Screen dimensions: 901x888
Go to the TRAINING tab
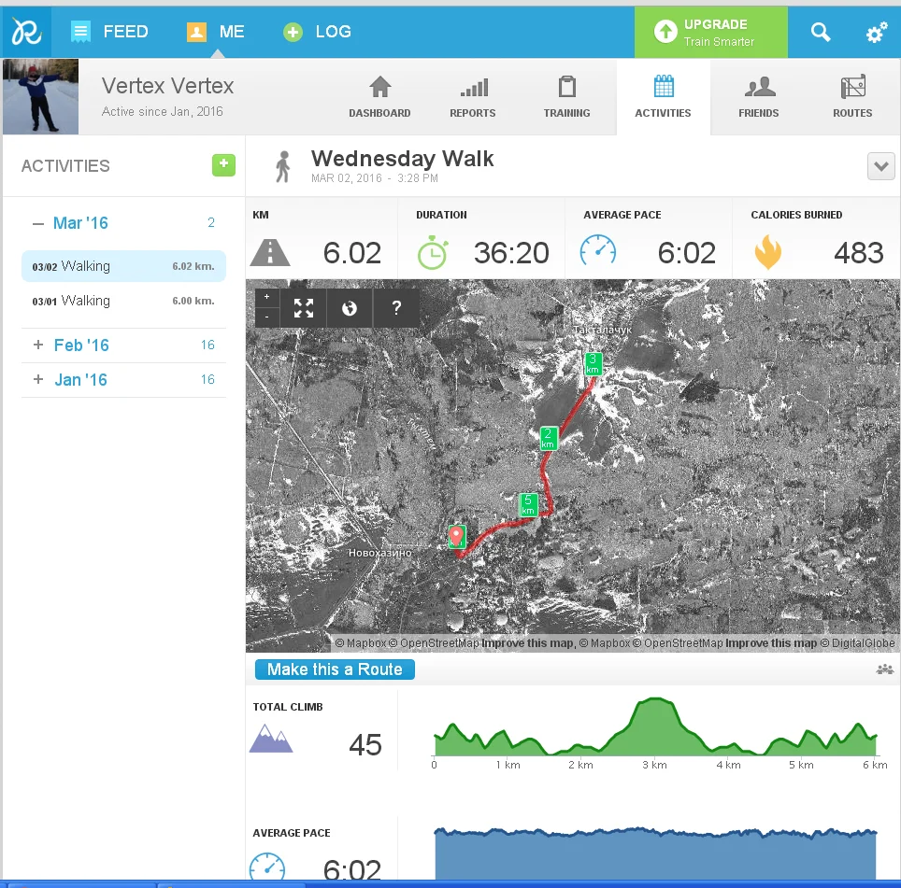(x=566, y=96)
